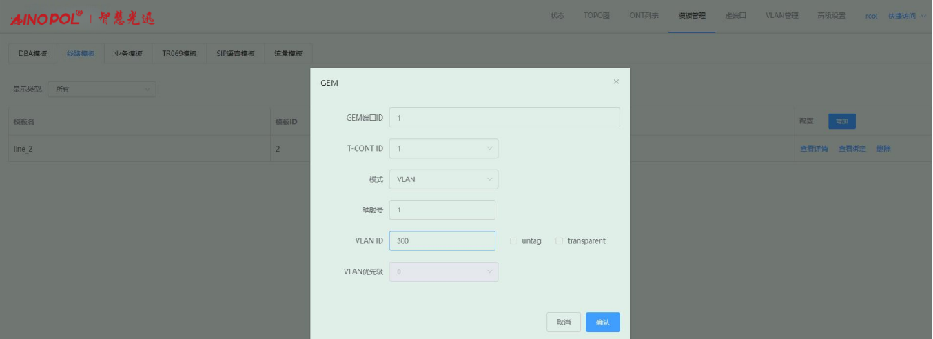
Task: Switch to the DBA模板 tab
Action: point(32,54)
